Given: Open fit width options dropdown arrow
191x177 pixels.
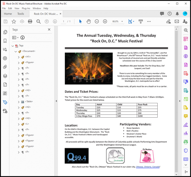Looking at the screenshot, I should click(x=133, y=22).
